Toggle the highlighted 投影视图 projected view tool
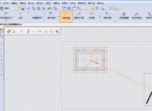Screen dimensions: 152x111 pyautogui.click(x=66, y=17)
